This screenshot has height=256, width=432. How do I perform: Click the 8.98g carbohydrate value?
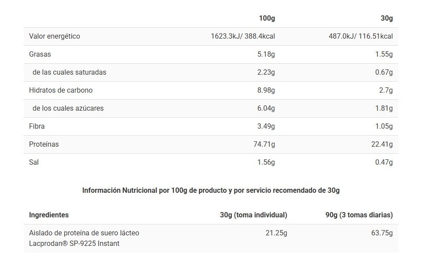(266, 90)
